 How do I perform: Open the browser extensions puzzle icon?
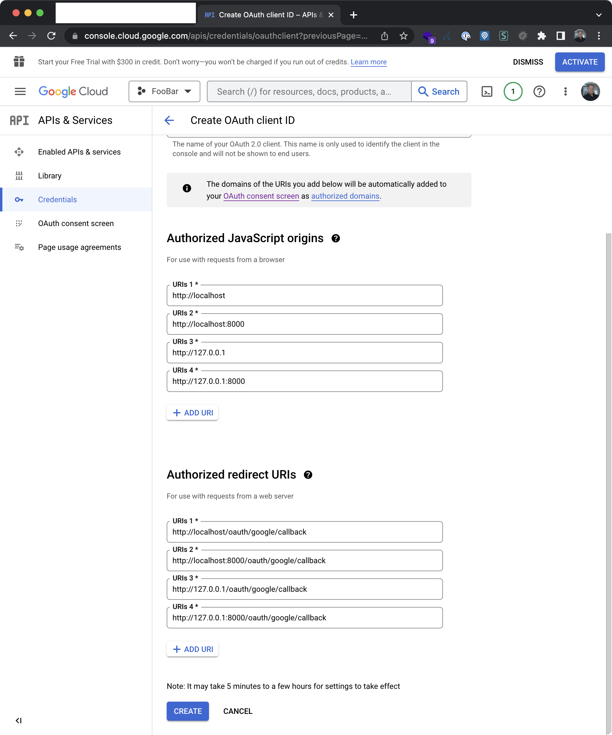pos(541,36)
